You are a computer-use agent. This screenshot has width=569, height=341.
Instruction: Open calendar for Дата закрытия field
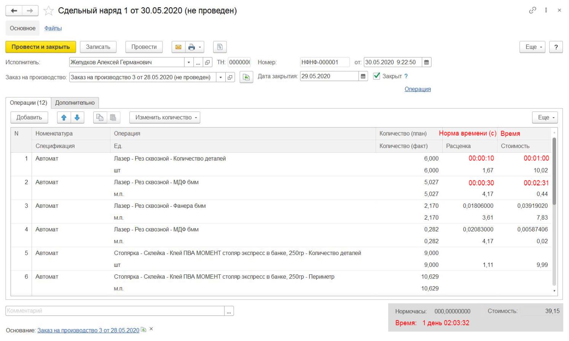(363, 76)
